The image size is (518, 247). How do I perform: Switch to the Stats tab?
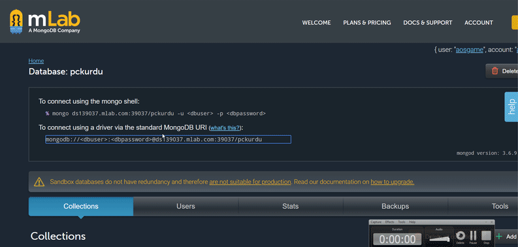point(291,206)
